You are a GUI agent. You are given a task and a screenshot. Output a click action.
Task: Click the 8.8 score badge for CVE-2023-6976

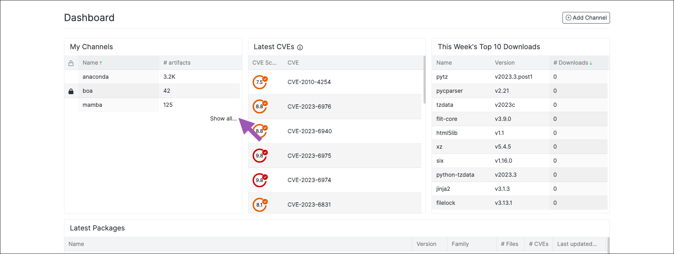(x=260, y=106)
